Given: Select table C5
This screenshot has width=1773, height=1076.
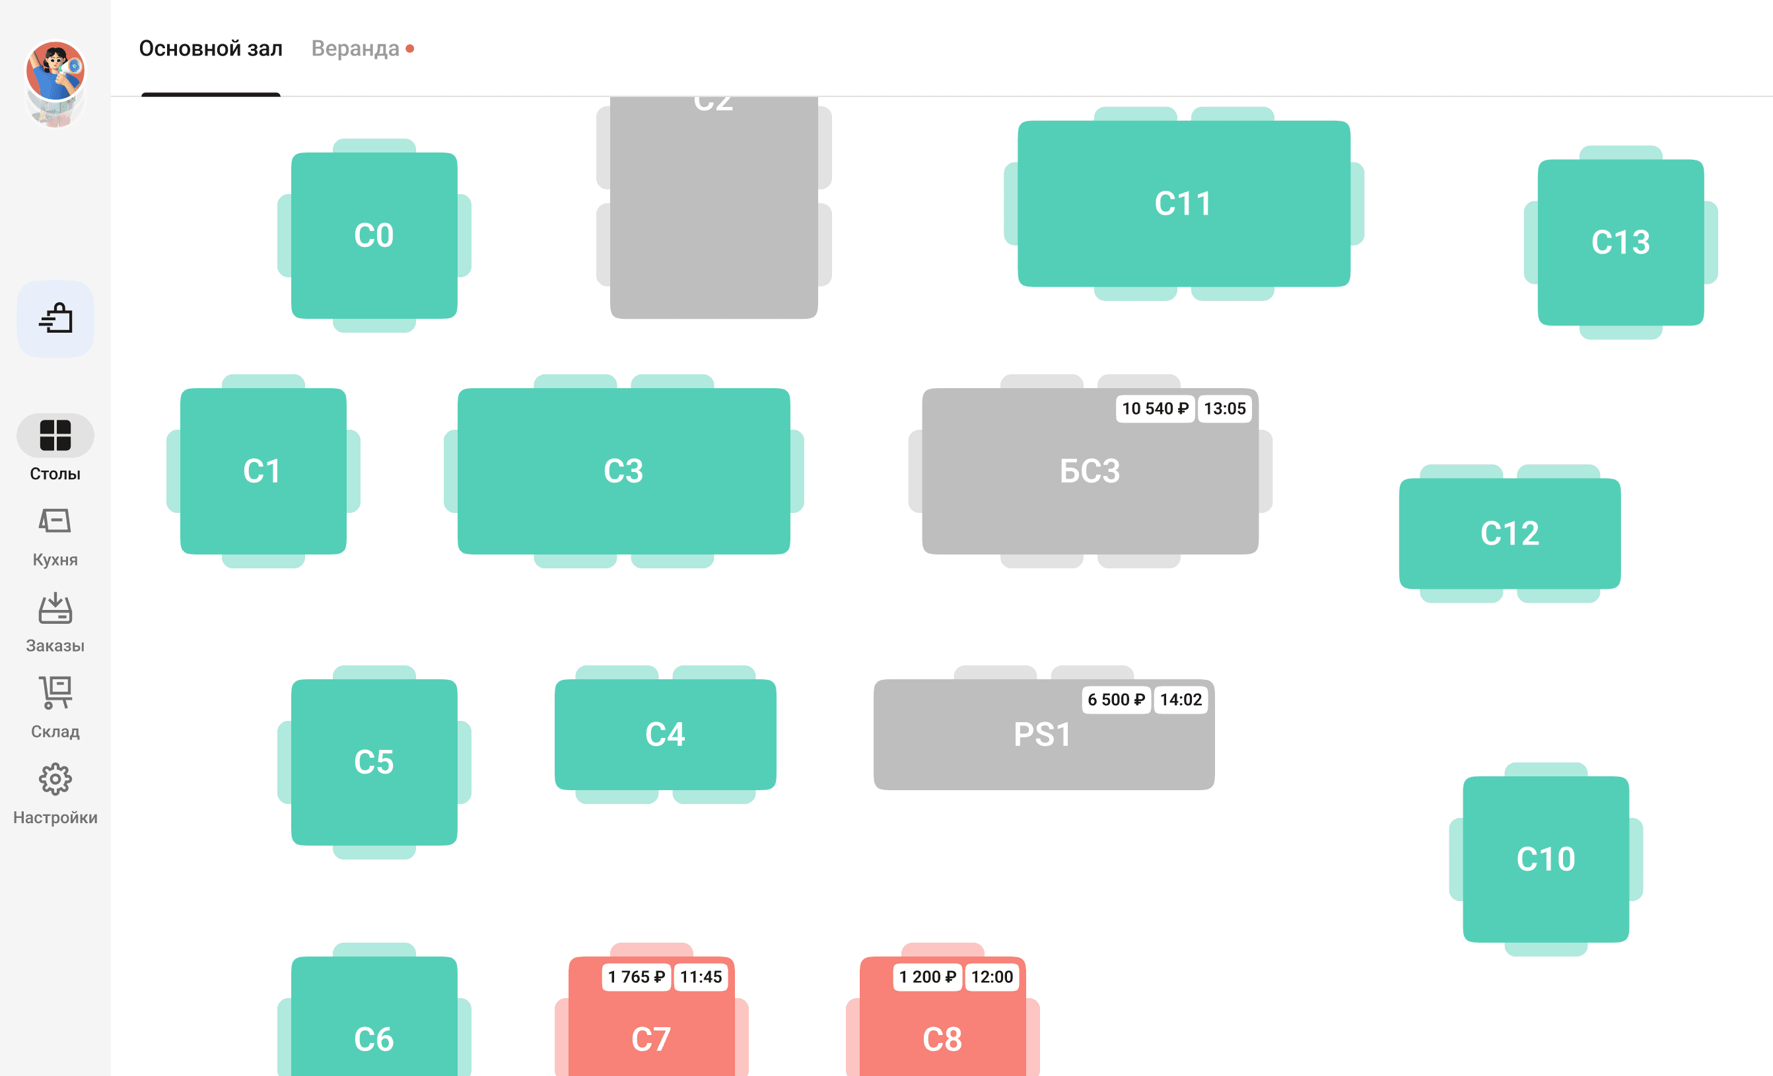Looking at the screenshot, I should click(x=374, y=762).
